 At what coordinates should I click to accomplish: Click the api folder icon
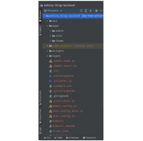tap(50, 21)
